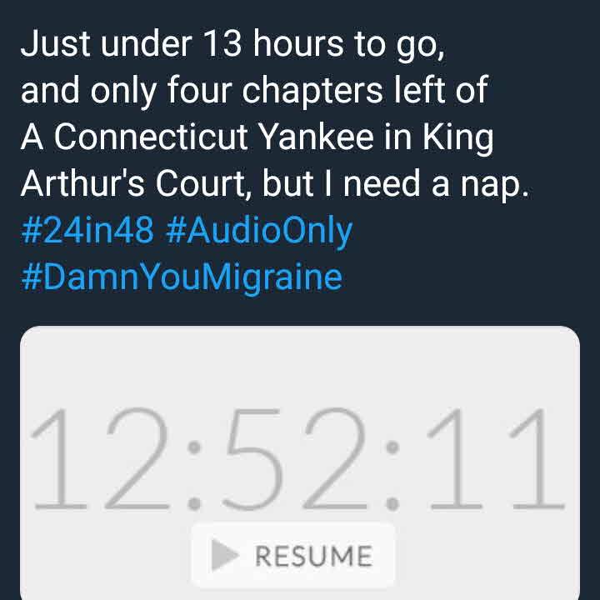Open the #24in48 hashtag
600x600 pixels.
(87, 231)
